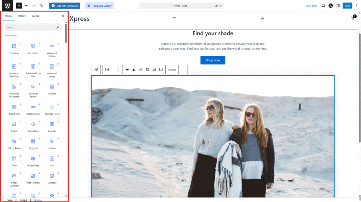Open the Home Page command palette bar
This screenshot has width=361, height=202.
point(182,6)
